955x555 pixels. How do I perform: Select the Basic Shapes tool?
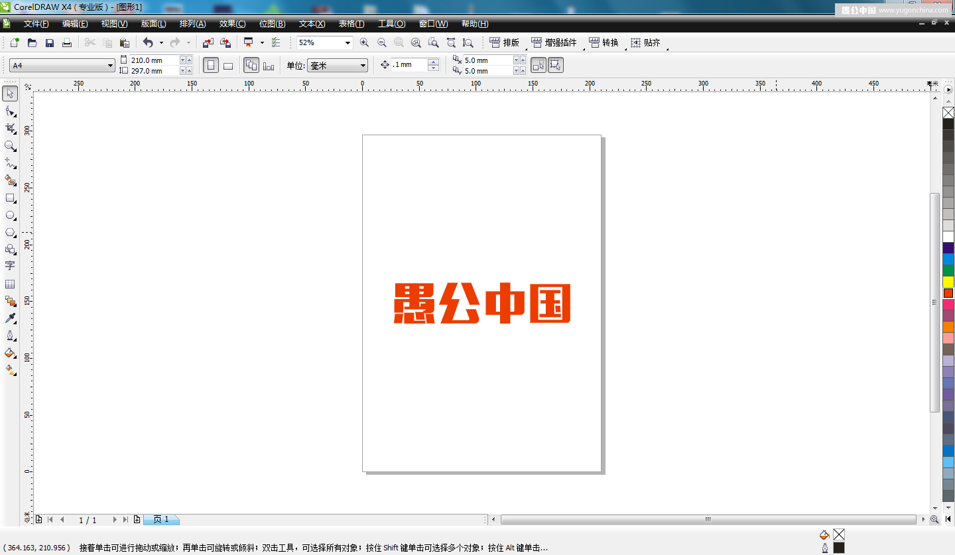click(x=10, y=249)
